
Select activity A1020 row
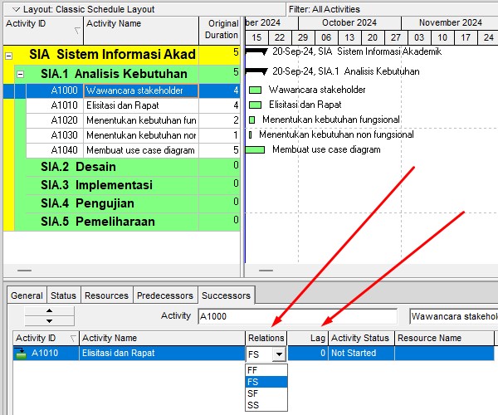[x=133, y=120]
